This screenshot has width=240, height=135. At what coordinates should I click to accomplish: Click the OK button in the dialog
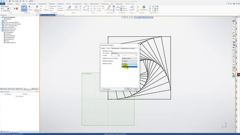coord(128,89)
